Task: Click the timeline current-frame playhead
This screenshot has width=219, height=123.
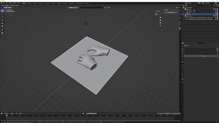Action: 7,115
